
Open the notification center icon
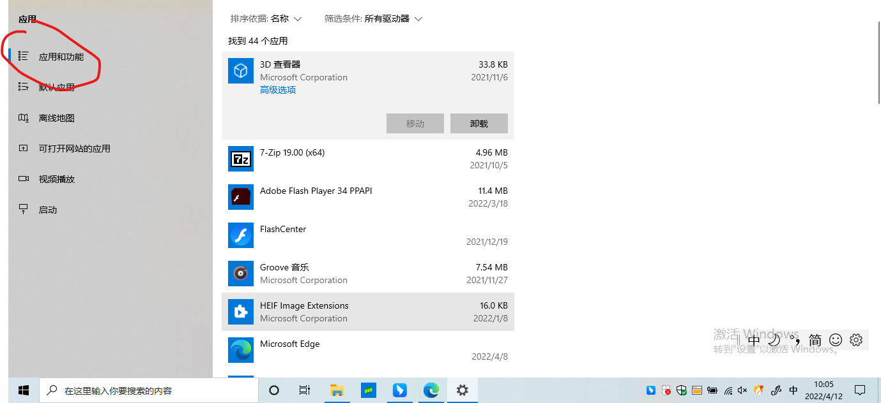pos(860,390)
